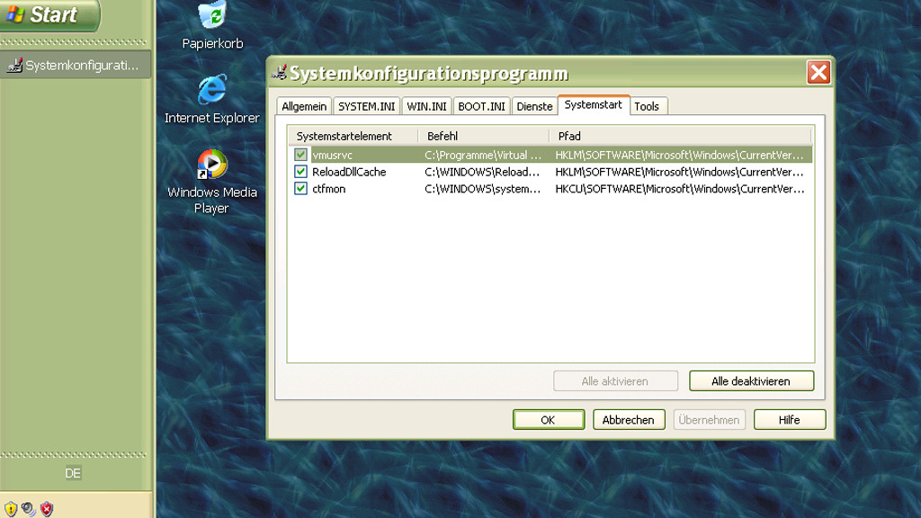The height and width of the screenshot is (518, 921).
Task: Open the Papierkorb desktop icon
Action: pyautogui.click(x=212, y=25)
